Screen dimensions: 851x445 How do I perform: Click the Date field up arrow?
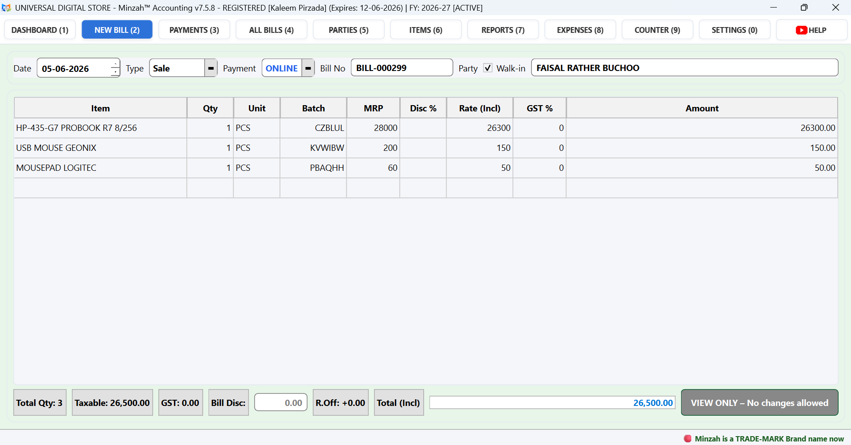(115, 64)
